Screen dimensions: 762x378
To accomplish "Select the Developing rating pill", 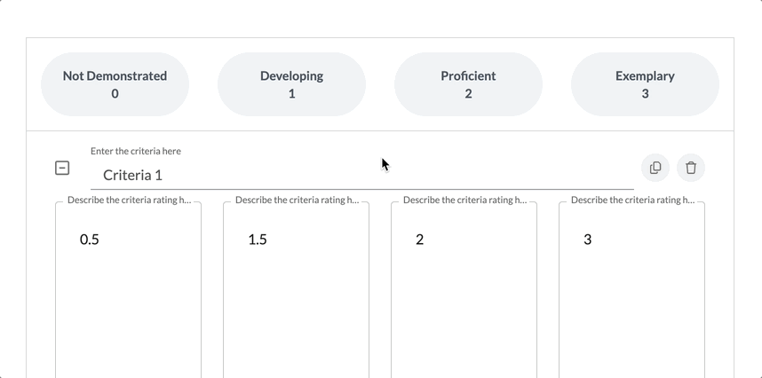I will tap(291, 84).
